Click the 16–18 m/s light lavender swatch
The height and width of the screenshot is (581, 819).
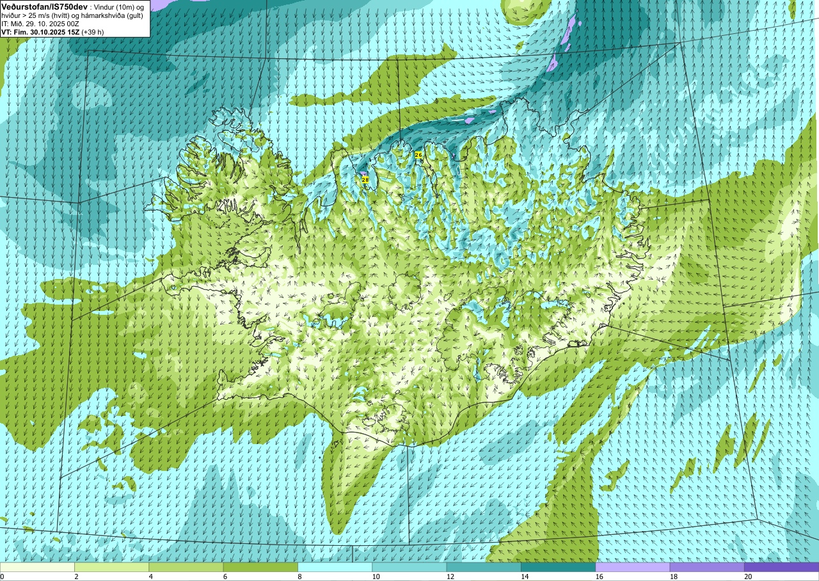[x=632, y=567]
